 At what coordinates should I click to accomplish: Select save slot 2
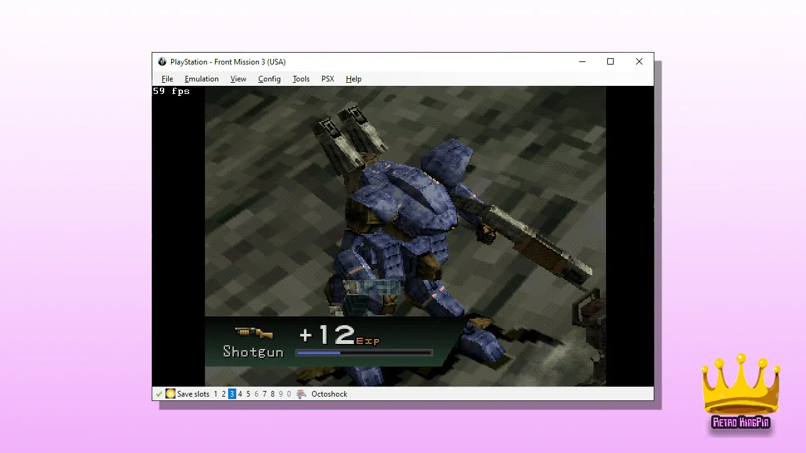[x=224, y=394]
